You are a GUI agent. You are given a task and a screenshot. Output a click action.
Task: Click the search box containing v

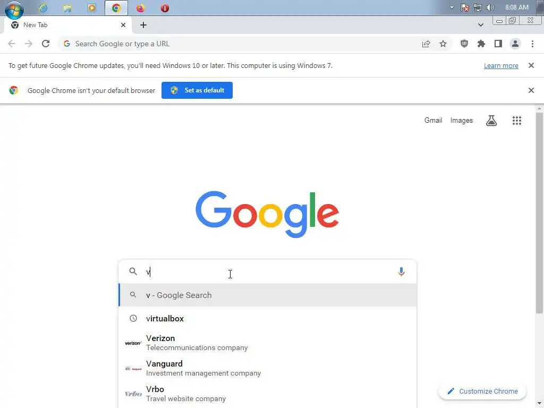point(267,271)
